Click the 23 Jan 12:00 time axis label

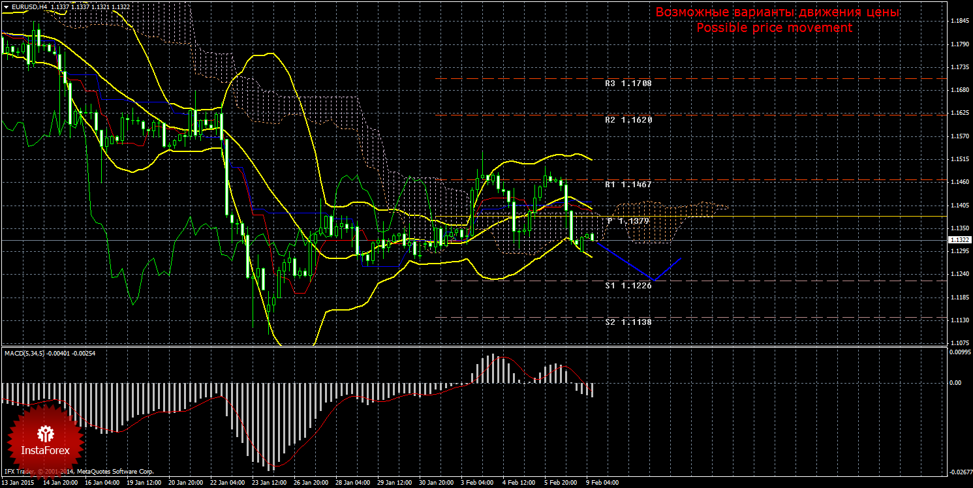(270, 483)
